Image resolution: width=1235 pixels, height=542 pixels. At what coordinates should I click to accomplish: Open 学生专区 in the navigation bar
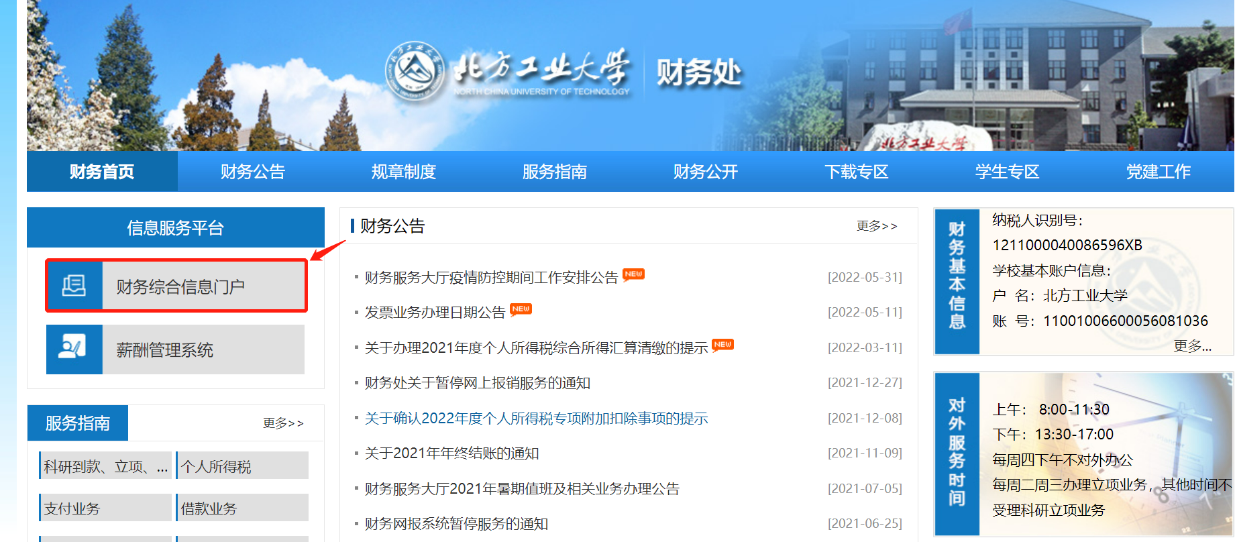pos(1007,172)
